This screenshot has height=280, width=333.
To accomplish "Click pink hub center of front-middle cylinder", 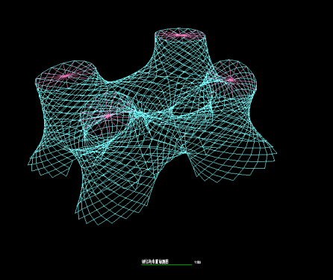I will coord(108,116).
